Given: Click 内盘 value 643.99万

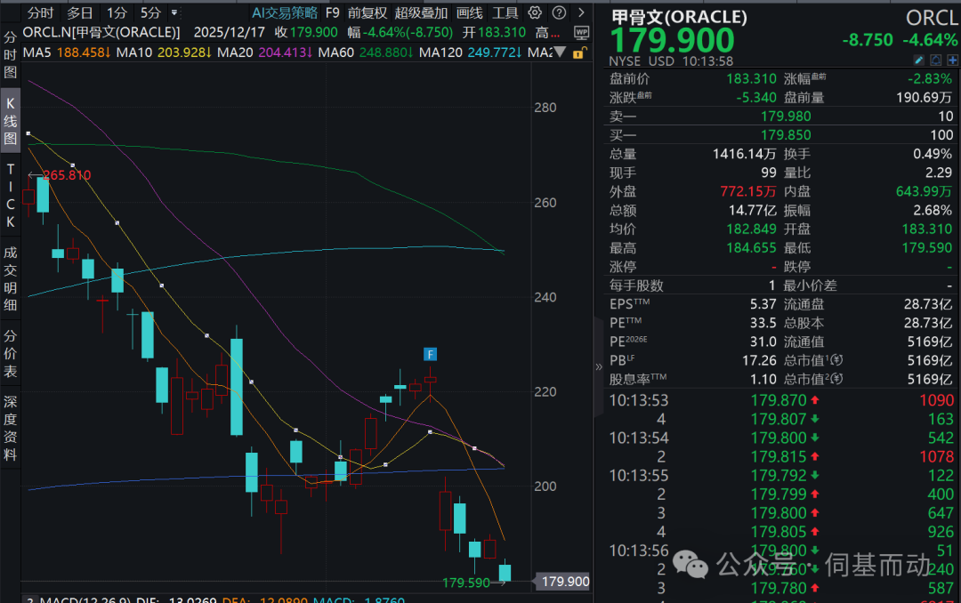Looking at the screenshot, I should (925, 191).
